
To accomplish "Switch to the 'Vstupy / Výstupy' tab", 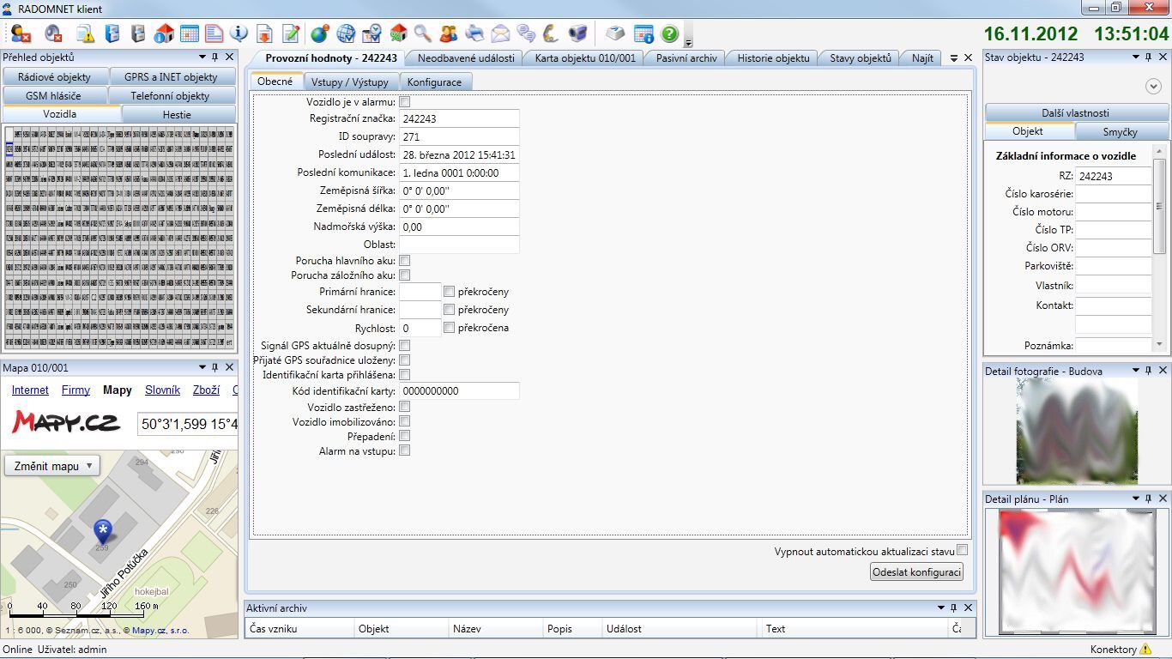I will pyautogui.click(x=349, y=82).
